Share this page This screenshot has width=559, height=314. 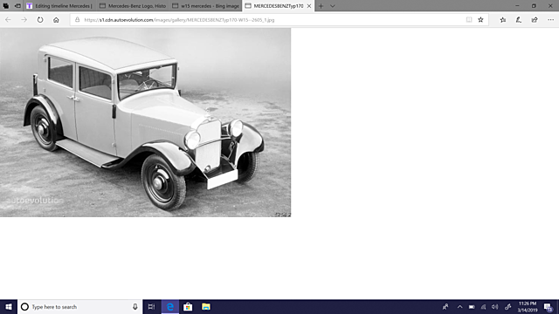[x=535, y=20]
